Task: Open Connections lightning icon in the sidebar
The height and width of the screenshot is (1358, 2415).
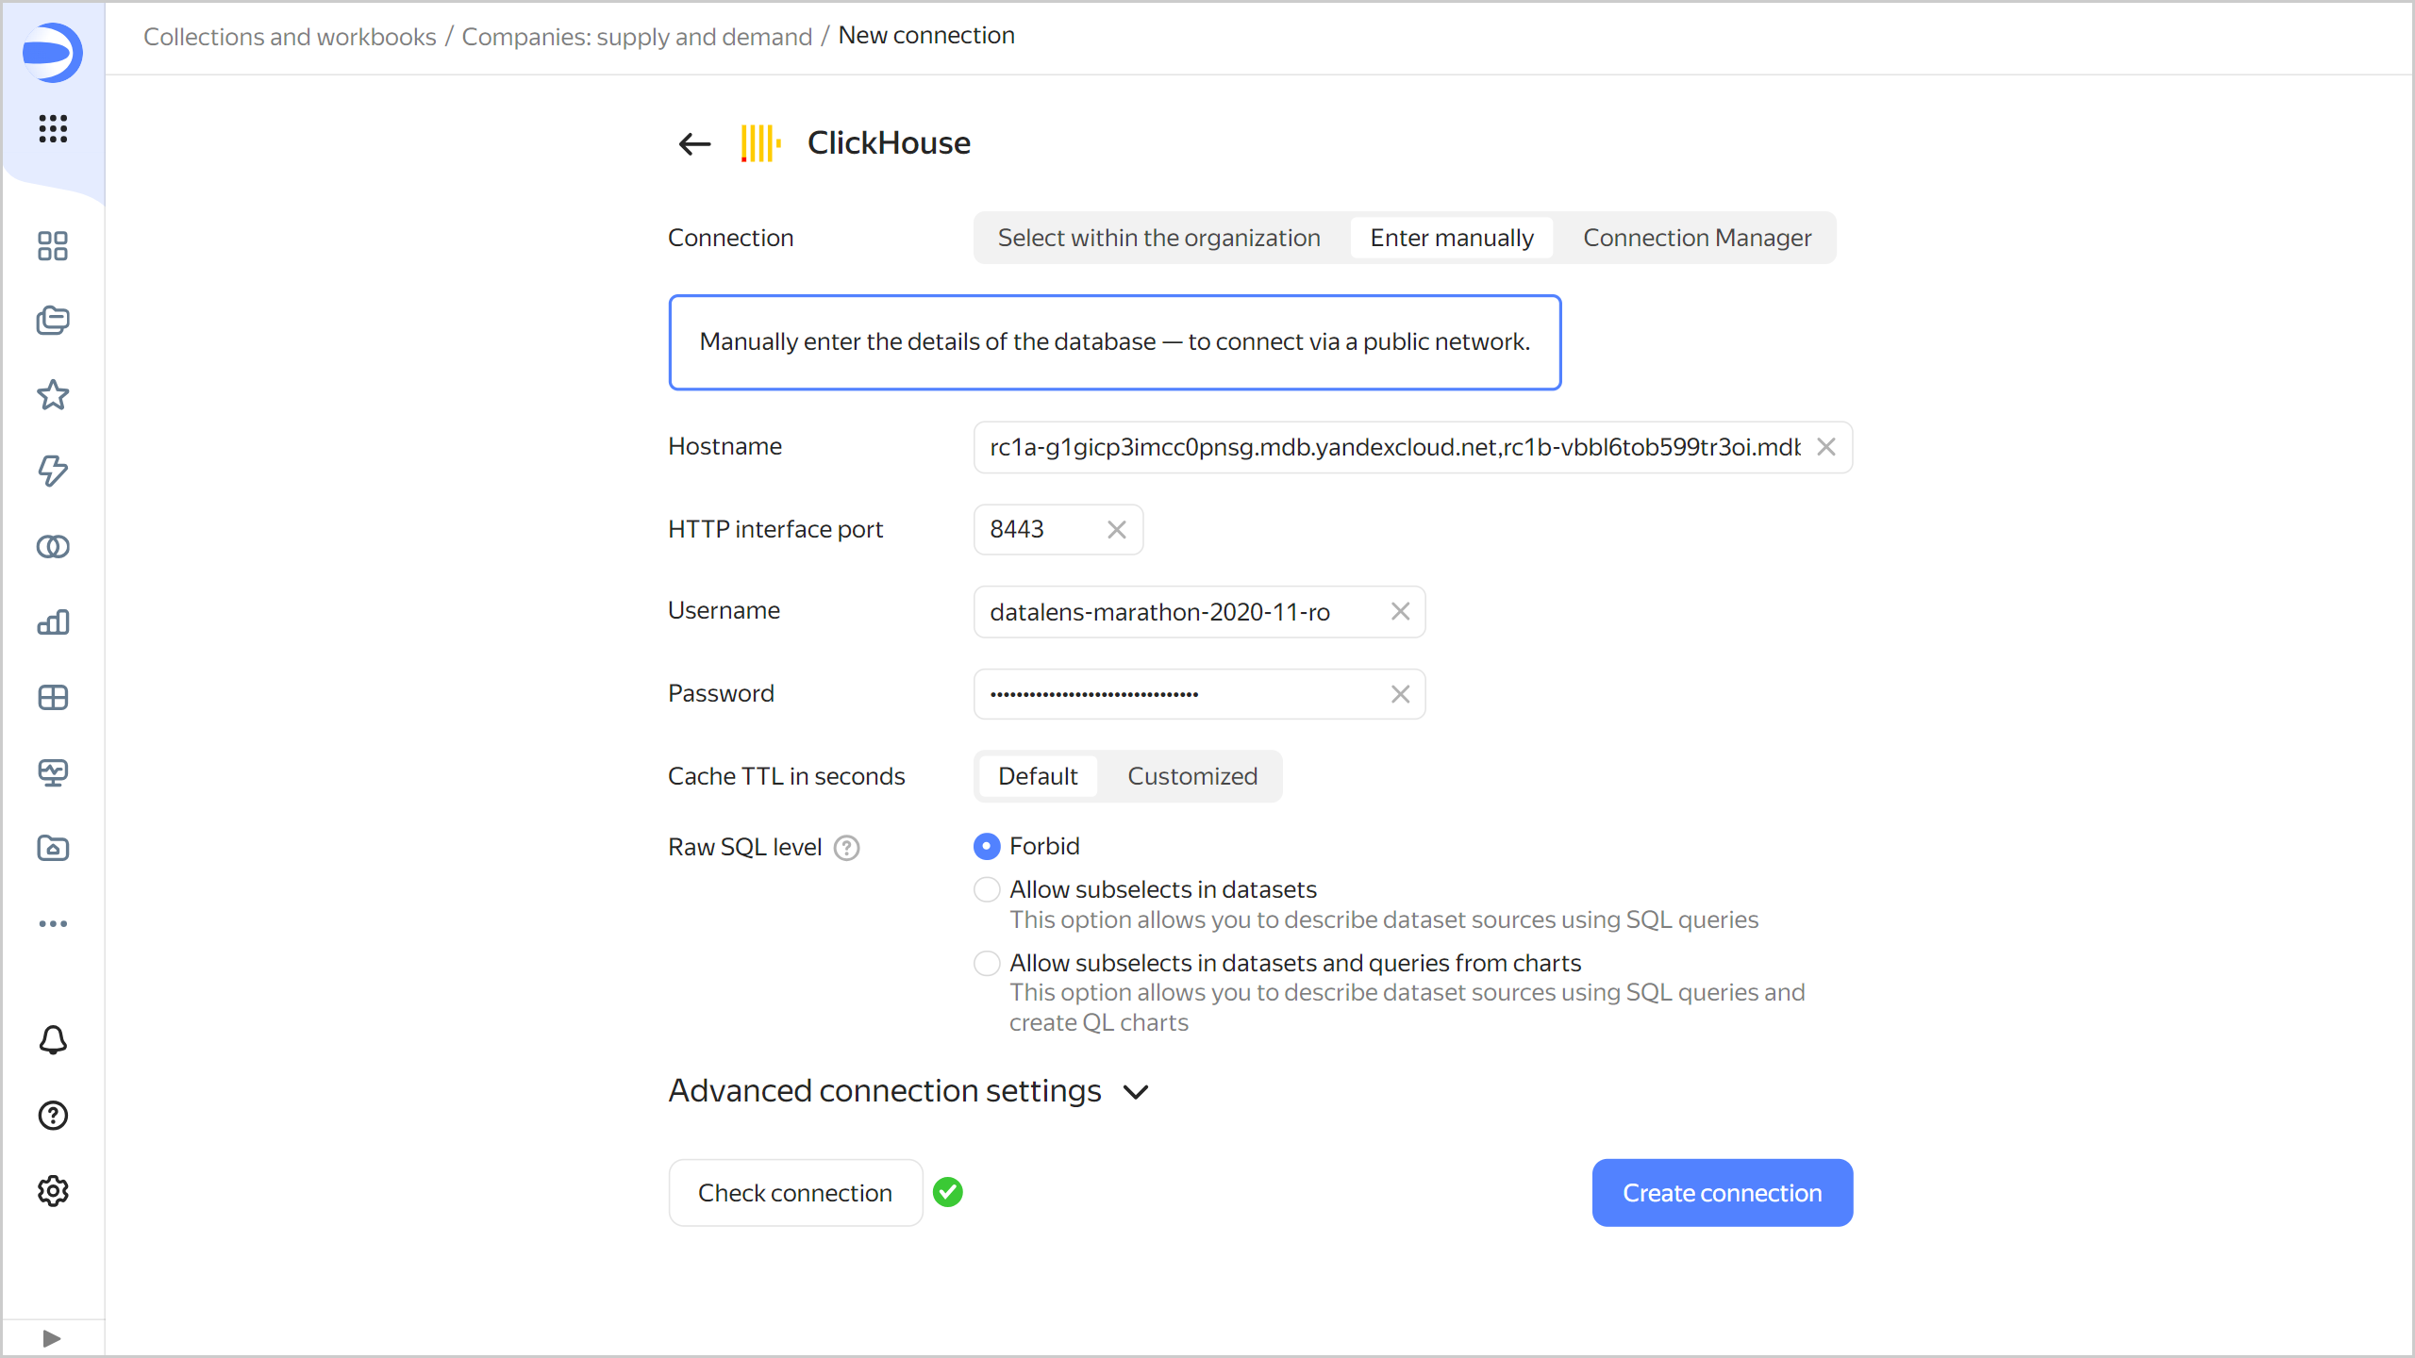Action: pos(53,471)
